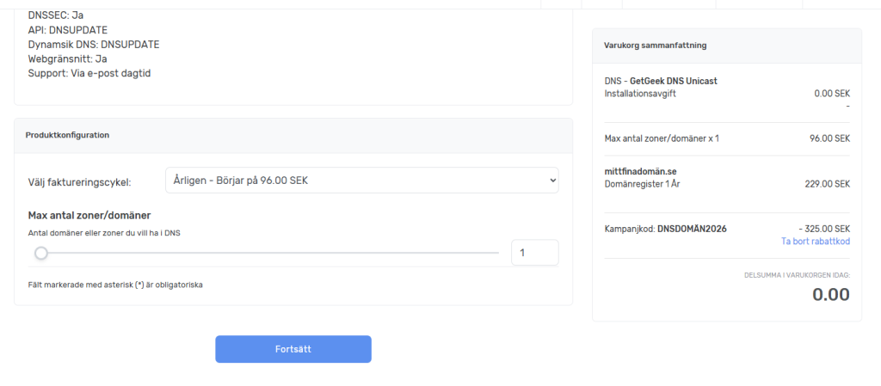881x386 pixels.
Task: Click the Dynamisk DNS: DNSUPDATE line
Action: [94, 44]
